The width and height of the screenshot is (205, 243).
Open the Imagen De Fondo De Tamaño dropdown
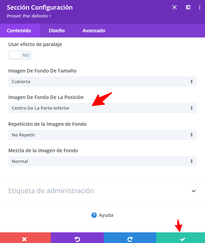102,81
